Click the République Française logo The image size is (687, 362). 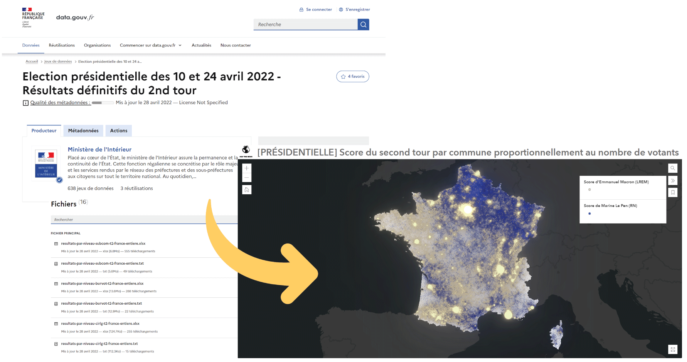[33, 17]
